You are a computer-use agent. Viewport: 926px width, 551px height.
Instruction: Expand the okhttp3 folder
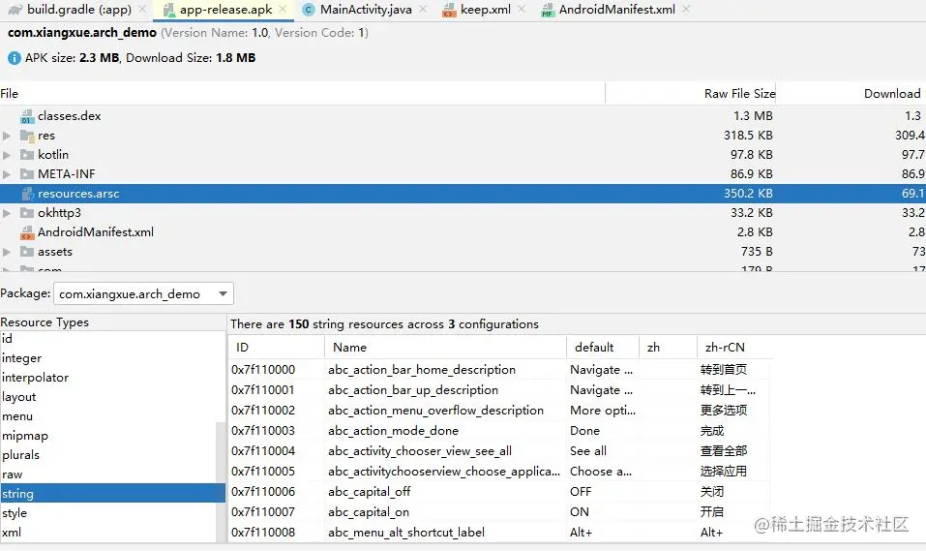7,213
